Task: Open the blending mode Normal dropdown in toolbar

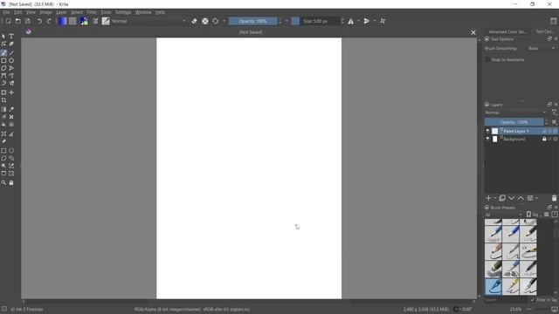Action: (148, 21)
